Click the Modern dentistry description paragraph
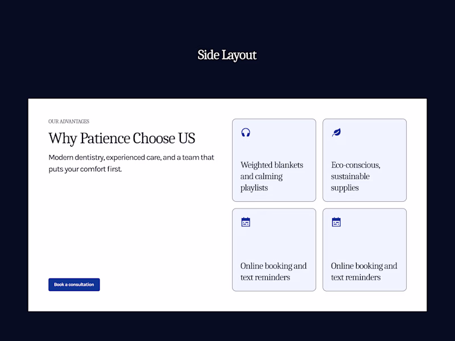This screenshot has width=455, height=341. (x=131, y=163)
